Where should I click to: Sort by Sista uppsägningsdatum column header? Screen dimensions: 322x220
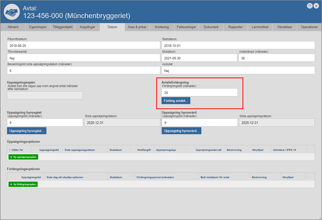coord(79,150)
